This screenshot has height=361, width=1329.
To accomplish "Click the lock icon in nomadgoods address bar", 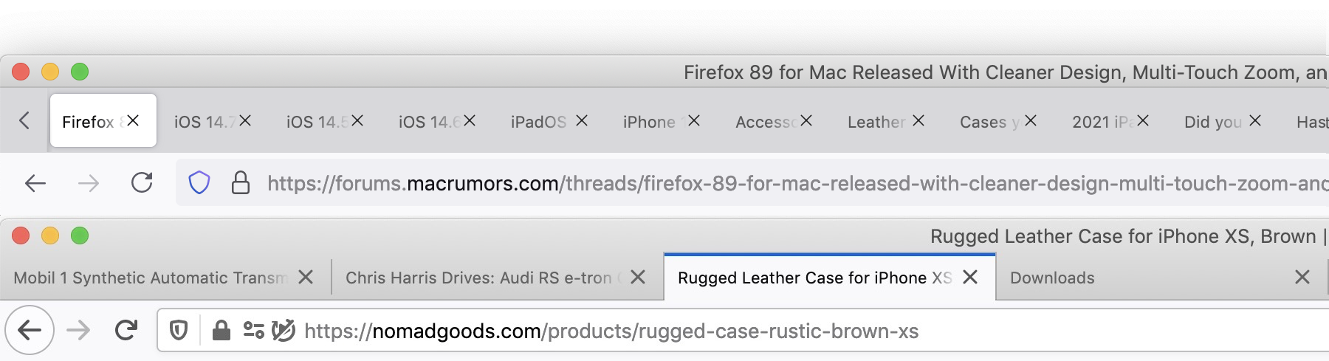I will pos(221,330).
